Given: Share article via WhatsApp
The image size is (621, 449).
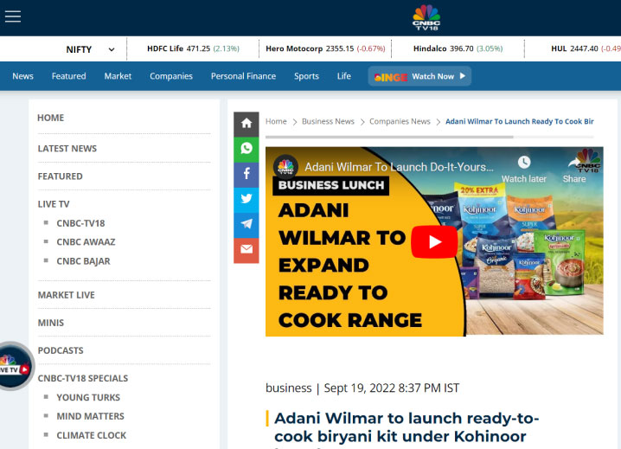Looking at the screenshot, I should (x=246, y=149).
